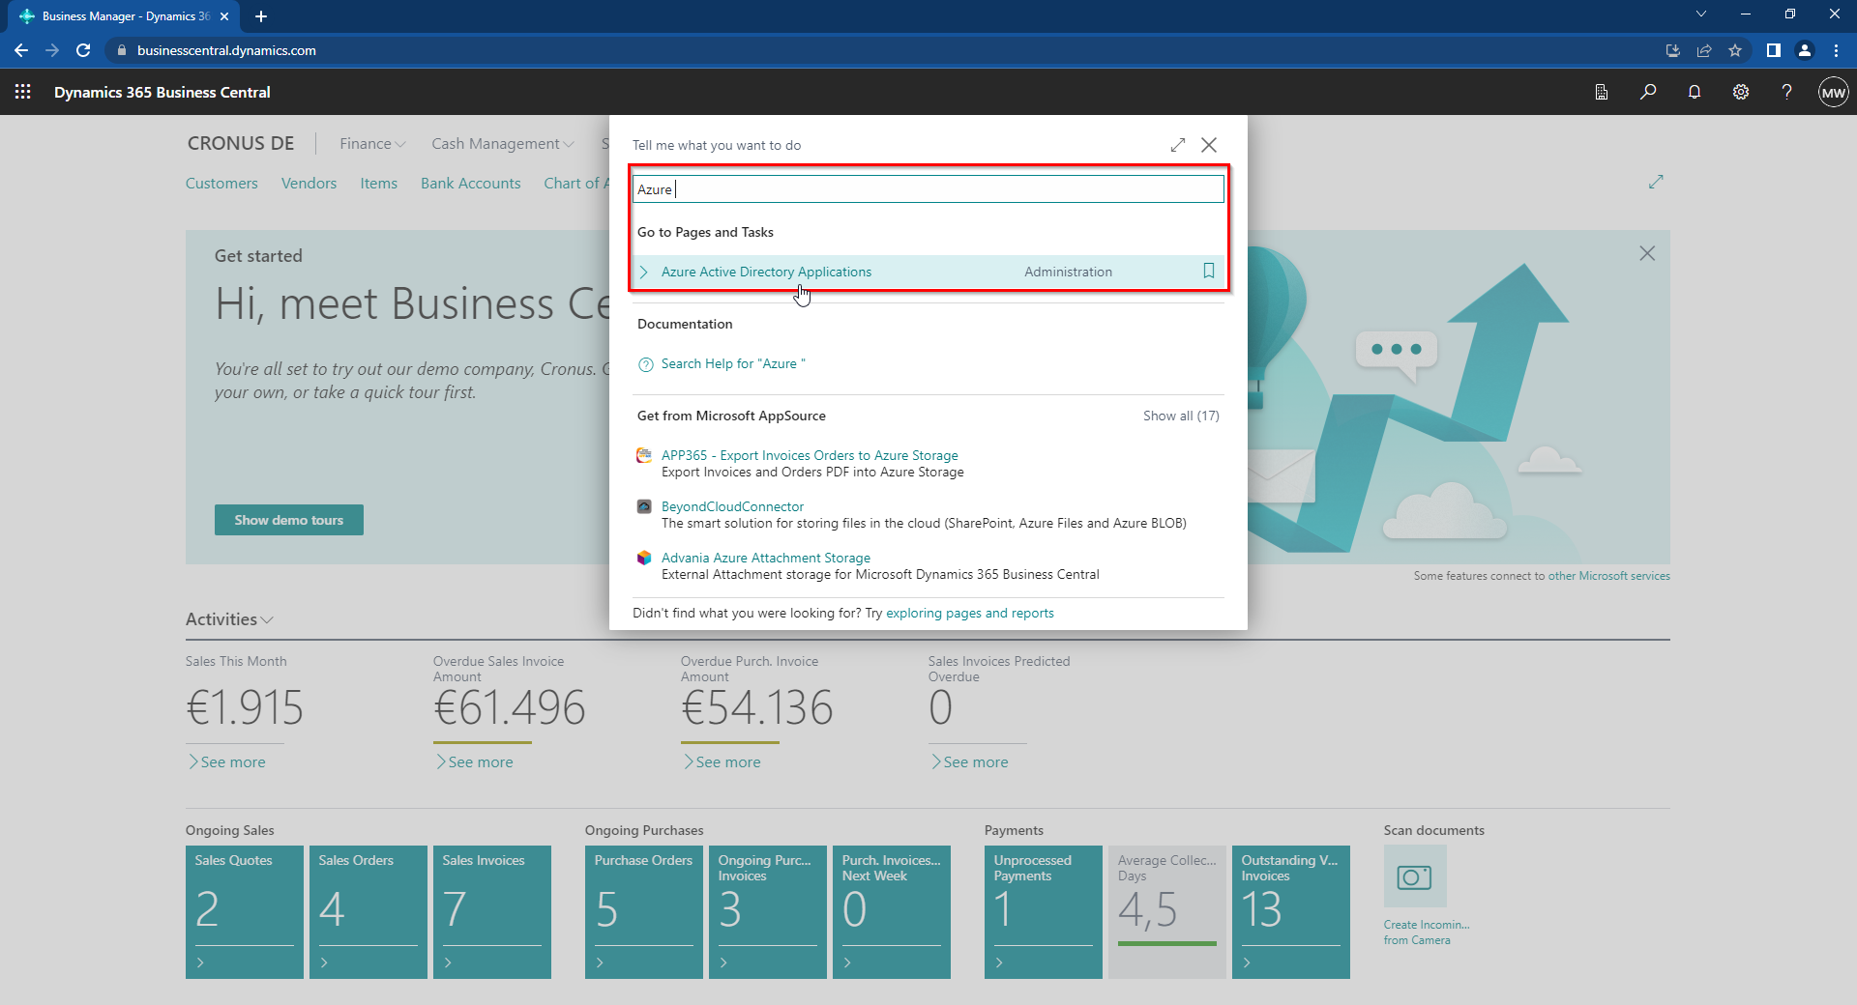The height and width of the screenshot is (1005, 1857).
Task: Go back in browser history
Action: point(21,50)
